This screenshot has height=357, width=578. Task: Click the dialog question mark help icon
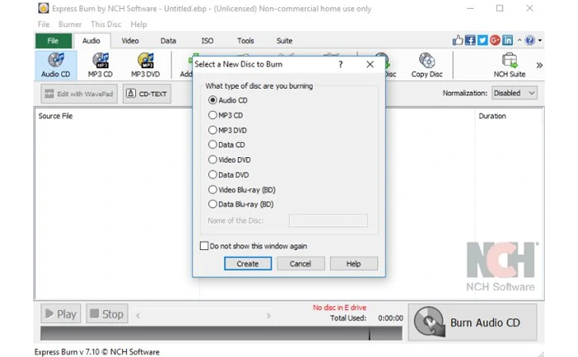coord(341,64)
